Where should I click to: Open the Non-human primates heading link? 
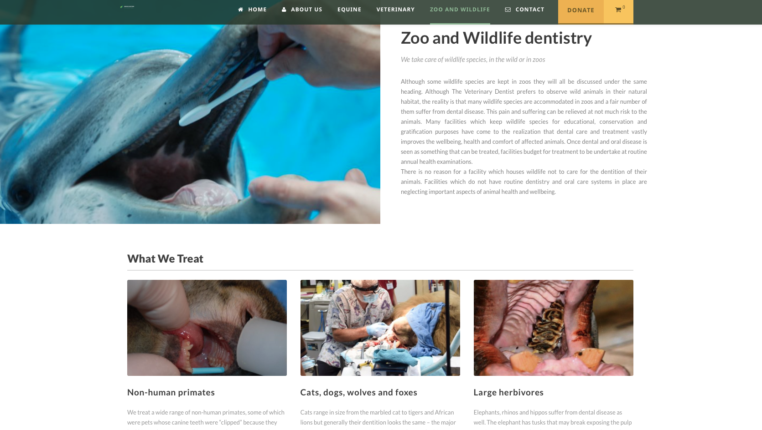pos(171,392)
